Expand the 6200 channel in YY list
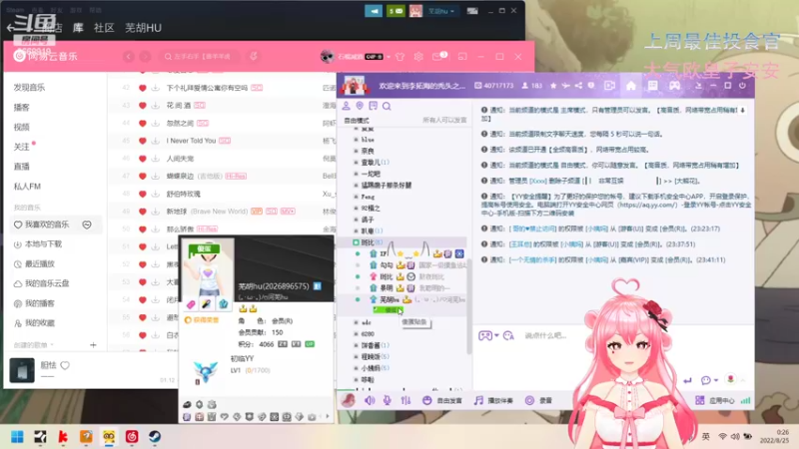 point(356,334)
